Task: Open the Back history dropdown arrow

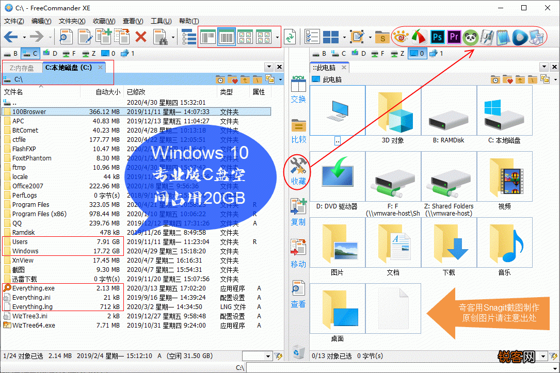Action: click(x=24, y=37)
